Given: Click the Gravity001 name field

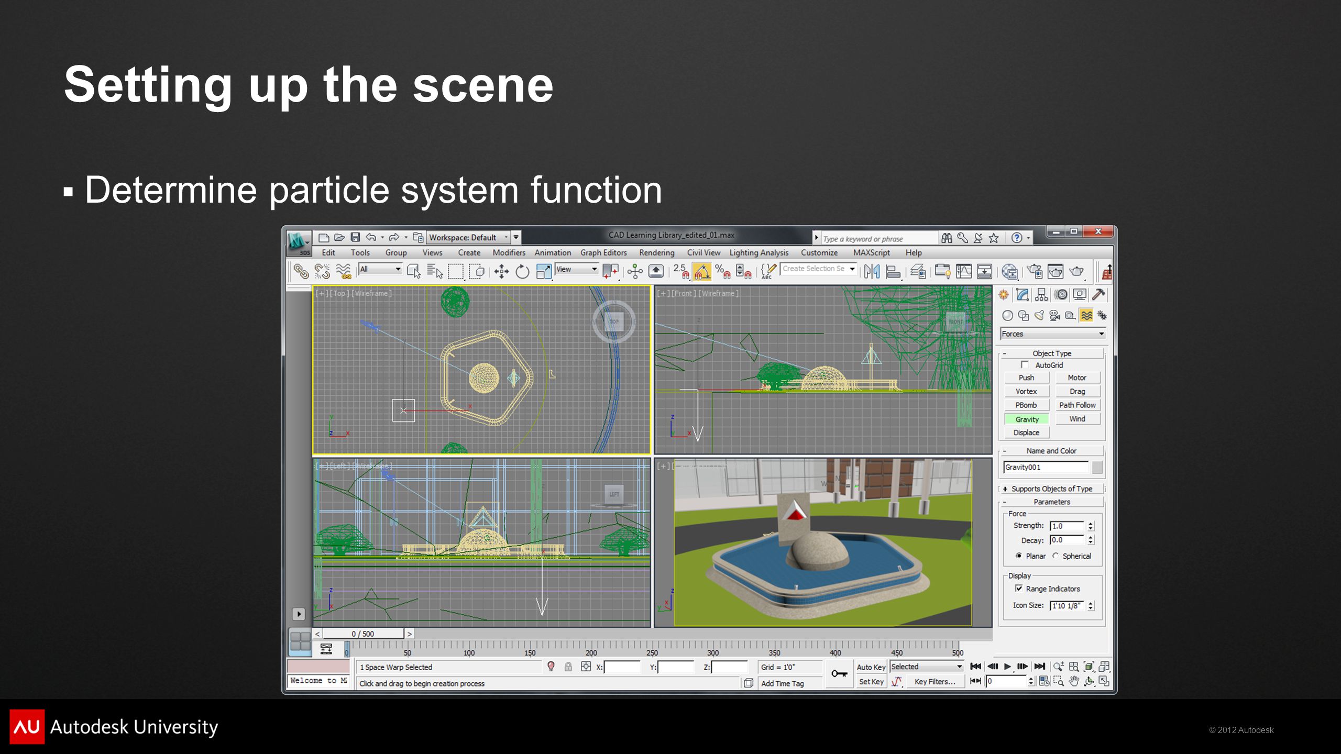Looking at the screenshot, I should pyautogui.click(x=1046, y=467).
